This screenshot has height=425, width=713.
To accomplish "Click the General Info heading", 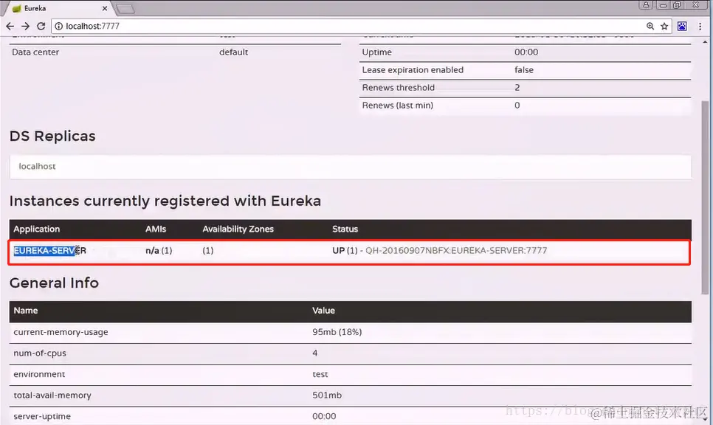I will point(54,283).
